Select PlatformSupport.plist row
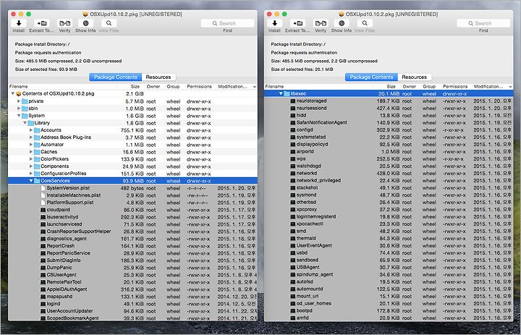Image resolution: width=521 pixels, height=335 pixels. coord(132,203)
